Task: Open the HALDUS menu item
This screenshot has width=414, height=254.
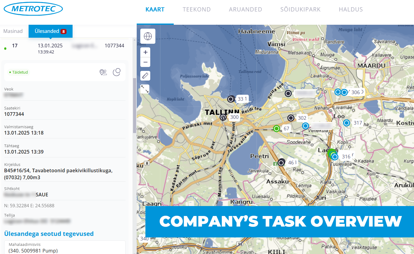Action: pos(351,9)
